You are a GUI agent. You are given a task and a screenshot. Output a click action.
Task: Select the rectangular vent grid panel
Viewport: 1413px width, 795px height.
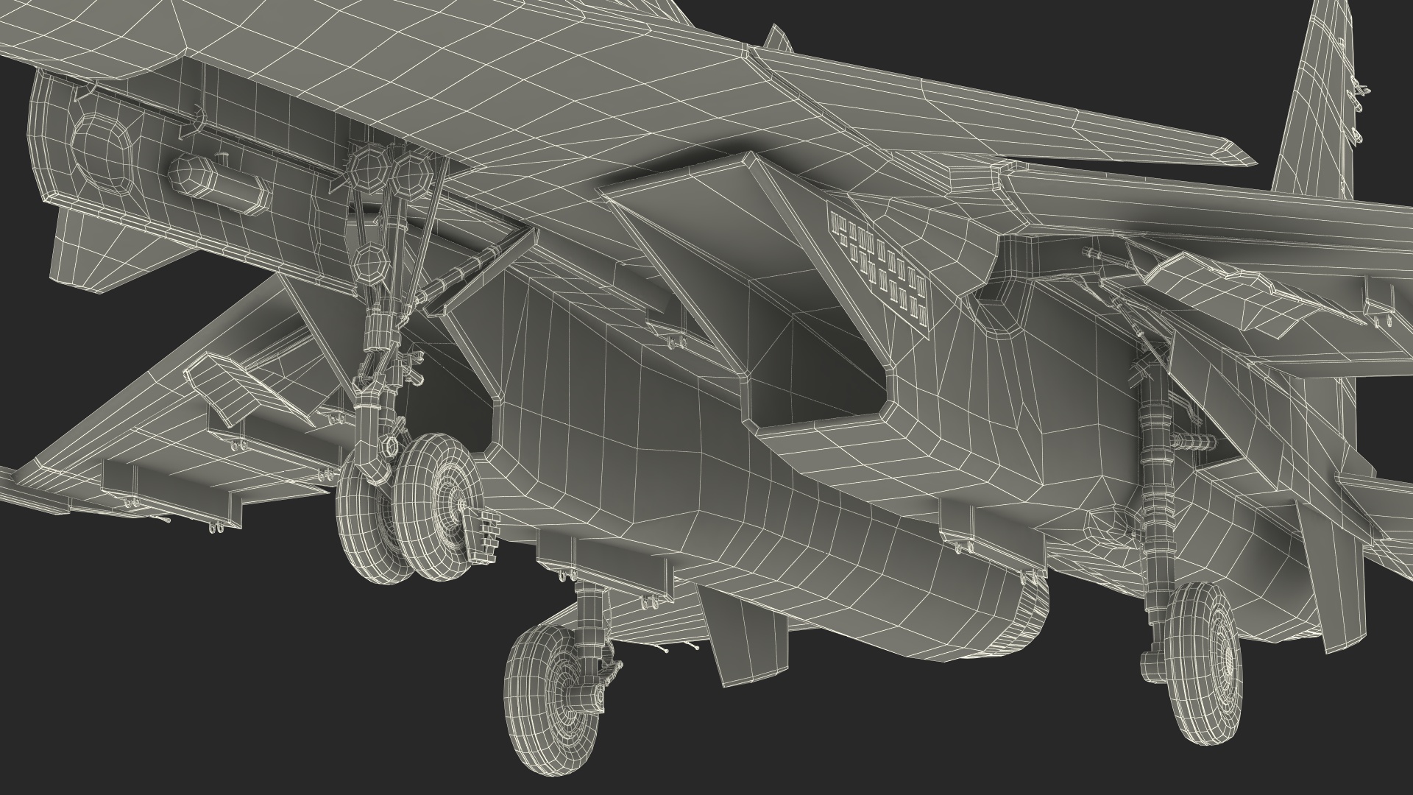pyautogui.click(x=879, y=269)
